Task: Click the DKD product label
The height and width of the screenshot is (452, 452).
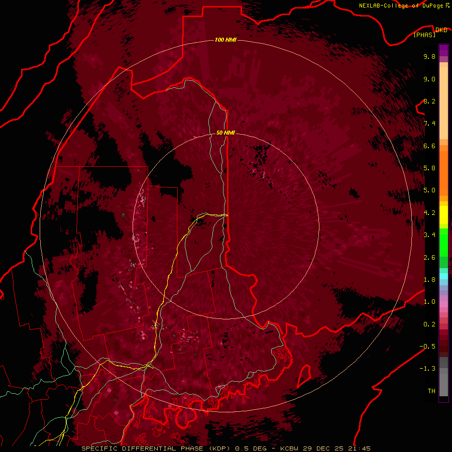Action: click(441, 30)
